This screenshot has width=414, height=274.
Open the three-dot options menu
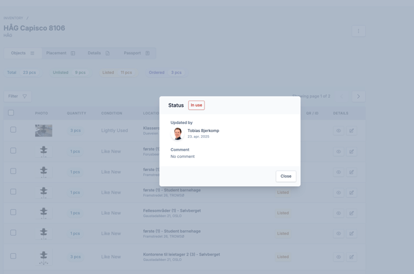(358, 31)
